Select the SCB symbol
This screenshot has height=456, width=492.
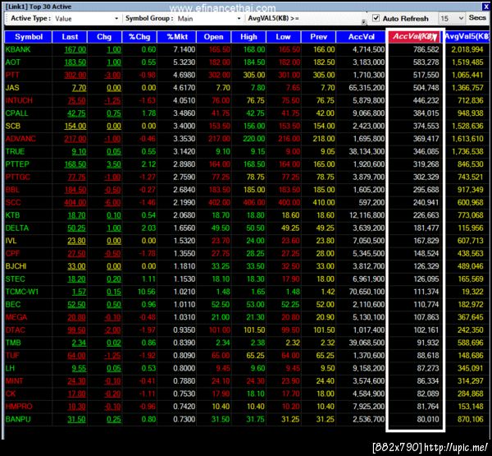12,126
